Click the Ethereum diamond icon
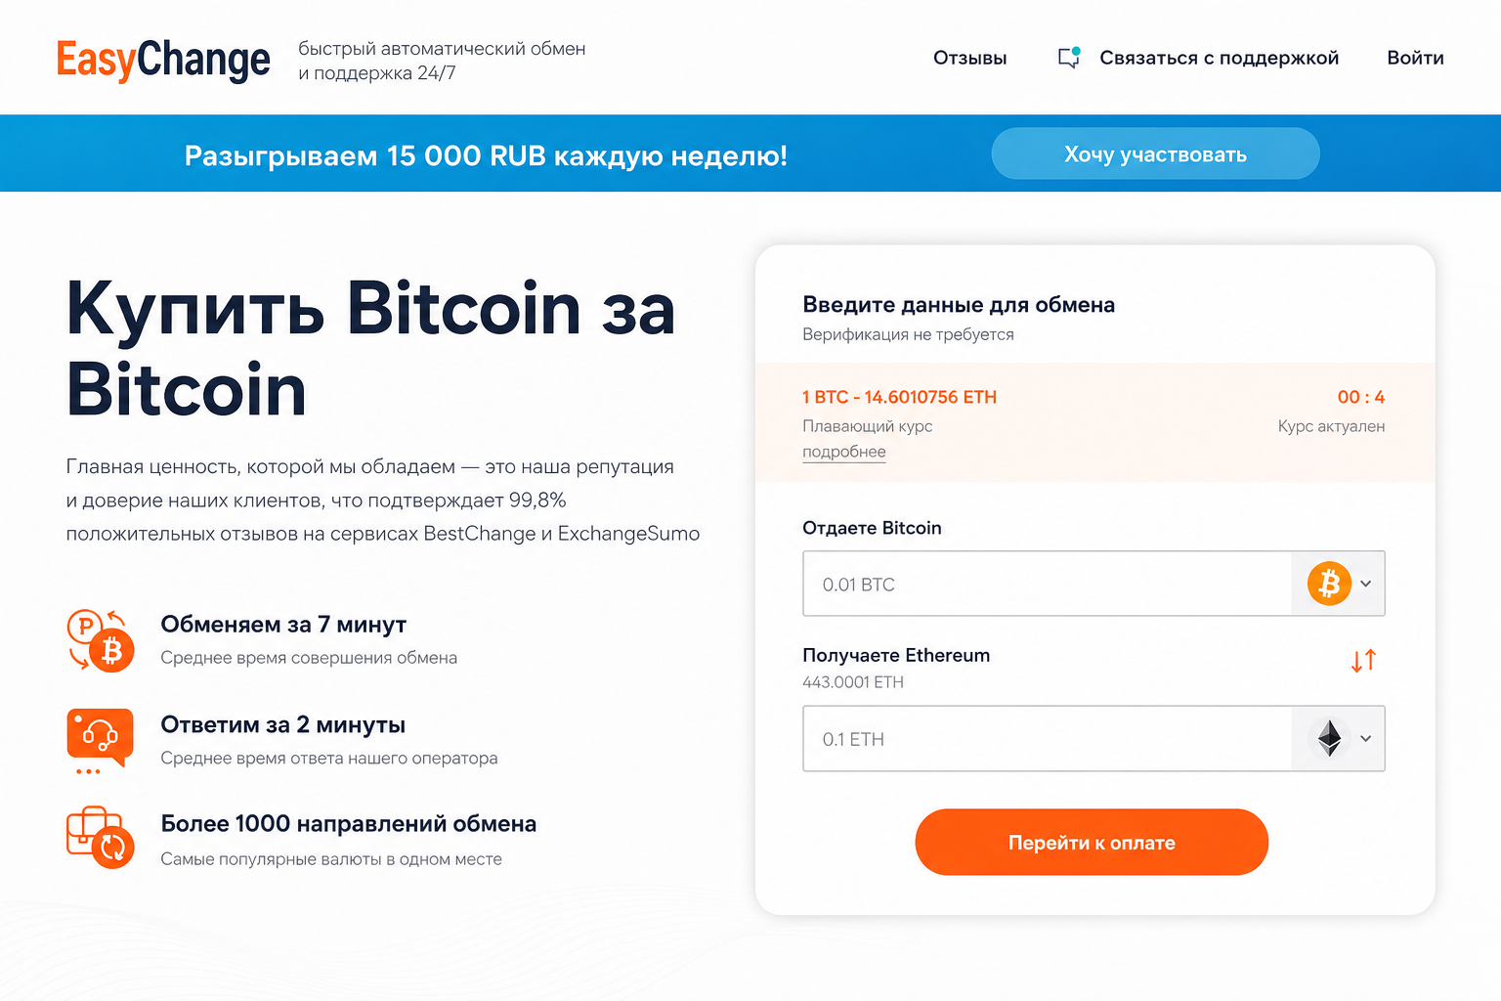Screen dimensions: 1501x1001 pyautogui.click(x=1329, y=738)
